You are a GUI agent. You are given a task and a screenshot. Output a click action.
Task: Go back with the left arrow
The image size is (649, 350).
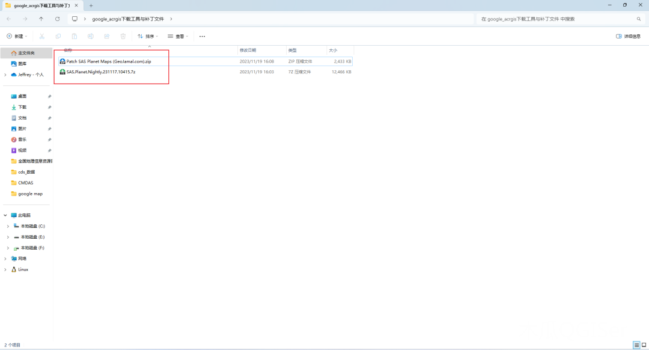coord(8,19)
